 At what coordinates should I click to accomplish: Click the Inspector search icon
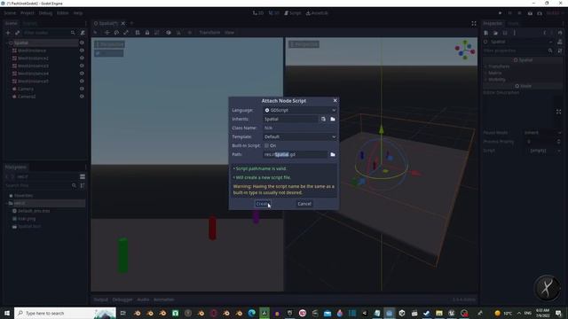click(550, 51)
